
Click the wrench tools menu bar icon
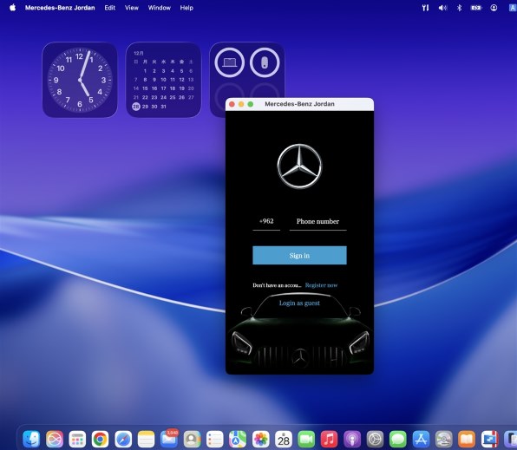[425, 8]
